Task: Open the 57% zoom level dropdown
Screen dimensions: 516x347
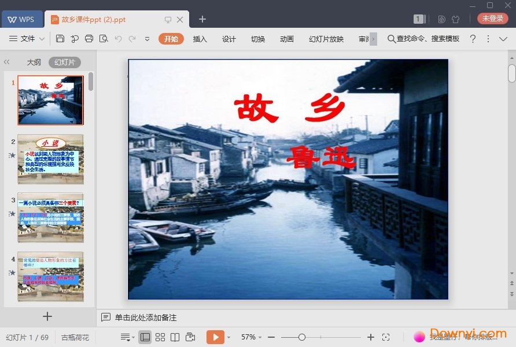Action: [250, 337]
